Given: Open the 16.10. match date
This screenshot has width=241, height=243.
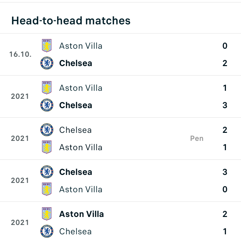Looking at the screenshot, I should (20, 54).
